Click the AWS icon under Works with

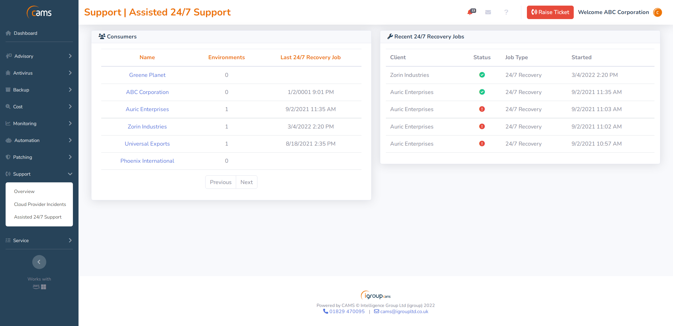(36, 286)
